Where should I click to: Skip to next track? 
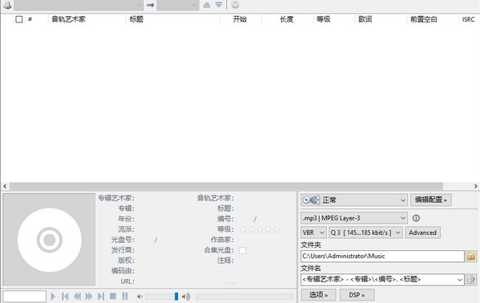[x=101, y=297]
